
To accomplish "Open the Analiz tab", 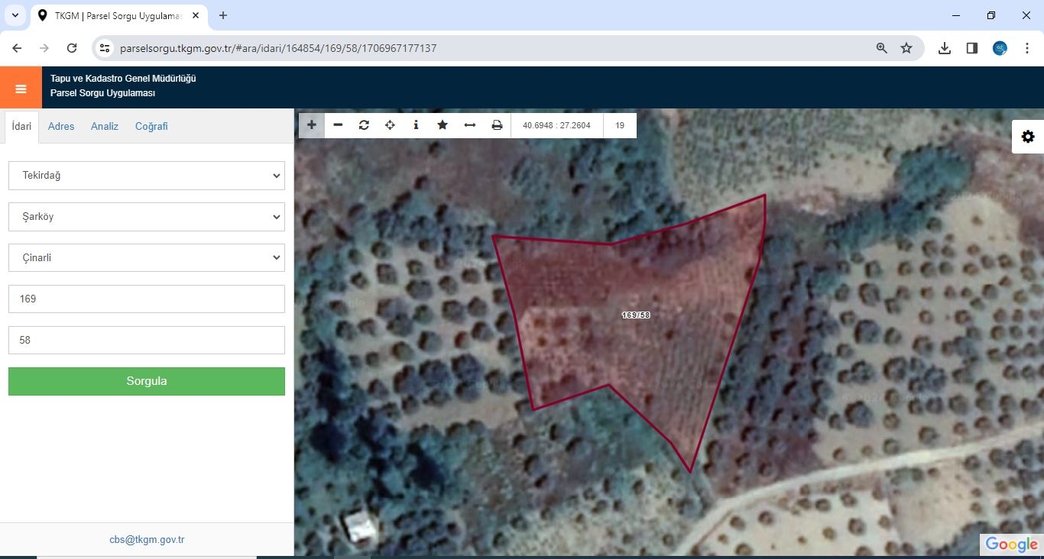I will click(x=105, y=127).
